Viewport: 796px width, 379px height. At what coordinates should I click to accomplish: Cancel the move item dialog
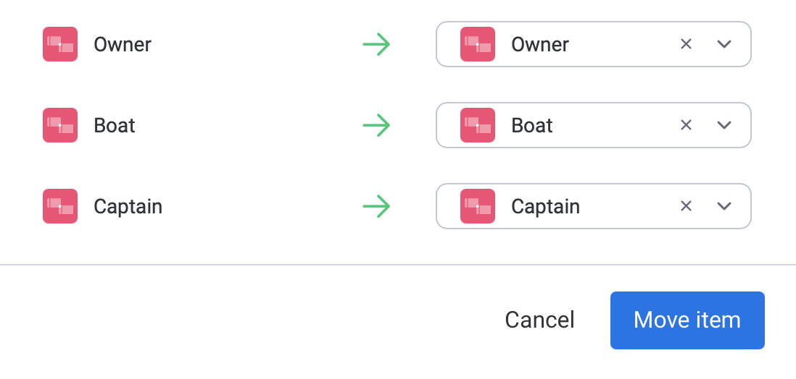539,320
